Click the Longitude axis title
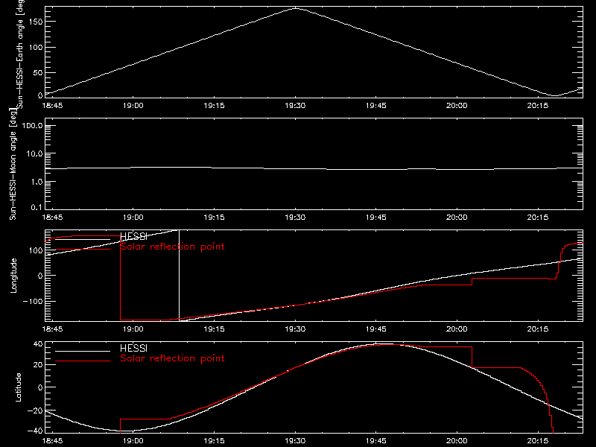596x447 pixels. (x=13, y=276)
